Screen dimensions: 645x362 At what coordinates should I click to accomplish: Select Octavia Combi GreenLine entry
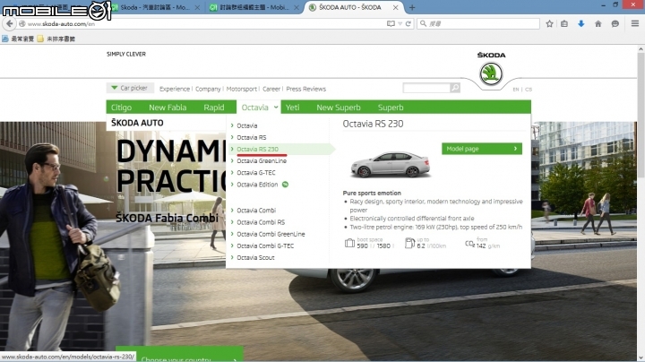(x=271, y=234)
